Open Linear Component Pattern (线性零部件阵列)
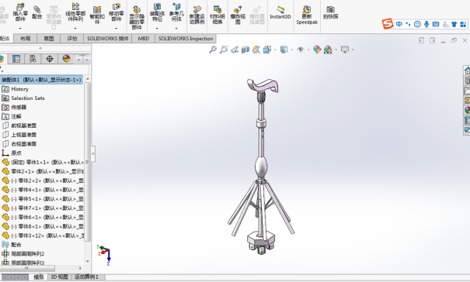 point(75,12)
